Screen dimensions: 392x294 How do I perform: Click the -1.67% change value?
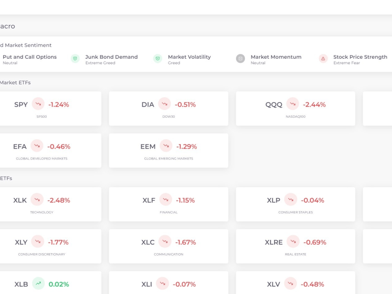[185, 242]
